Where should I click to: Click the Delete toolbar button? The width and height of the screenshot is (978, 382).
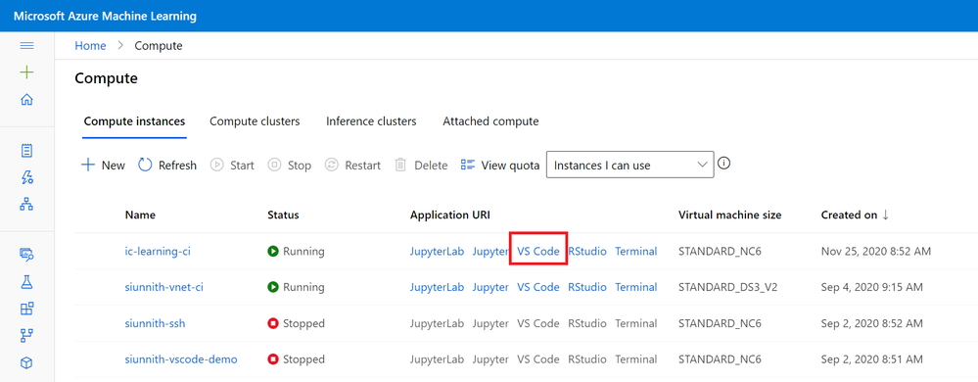[421, 166]
